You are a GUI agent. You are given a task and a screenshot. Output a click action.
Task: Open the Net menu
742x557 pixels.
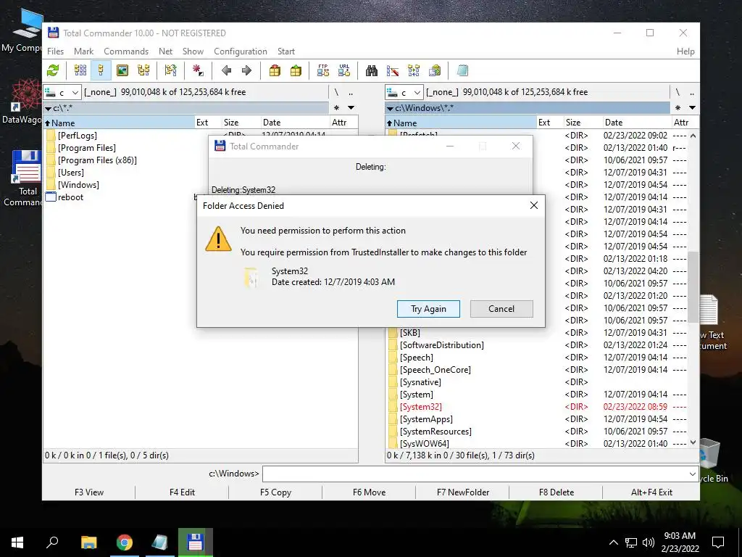[x=166, y=51]
